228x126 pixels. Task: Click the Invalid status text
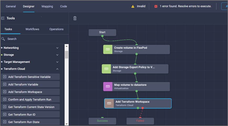[141, 6]
